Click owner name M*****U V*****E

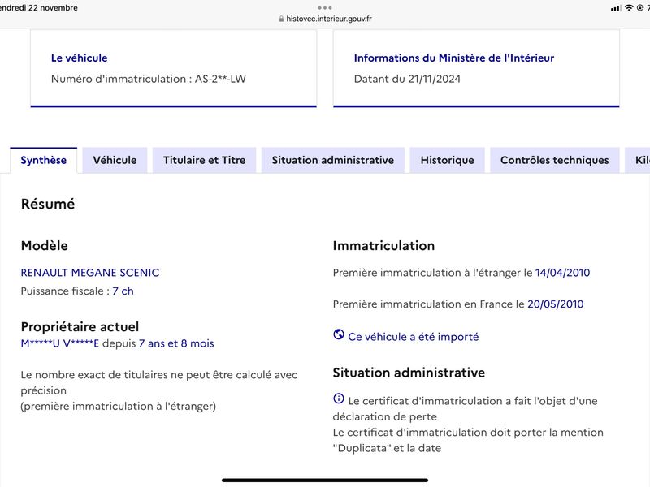(x=59, y=343)
